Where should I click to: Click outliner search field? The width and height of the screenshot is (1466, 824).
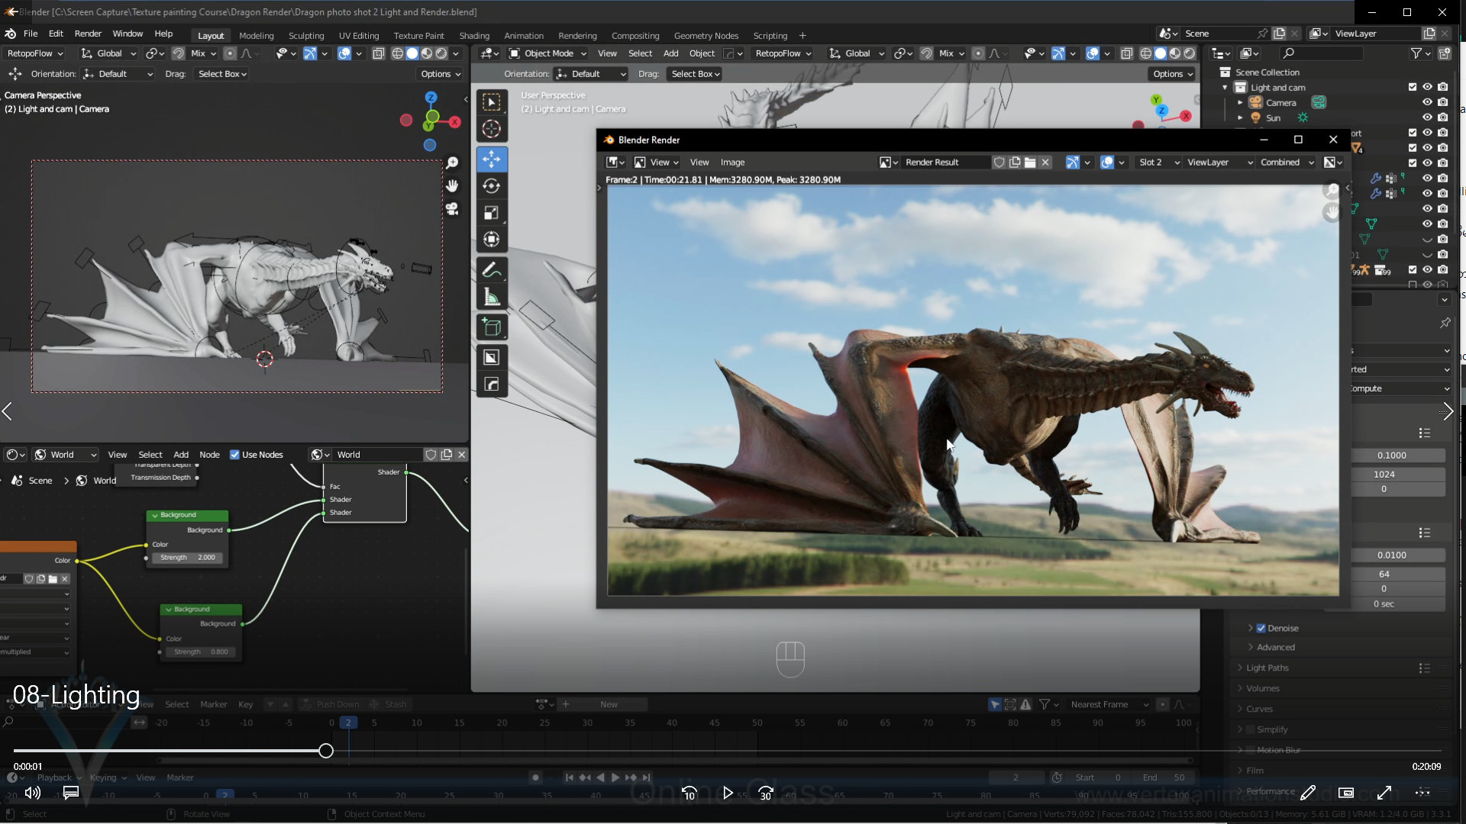[1320, 53]
